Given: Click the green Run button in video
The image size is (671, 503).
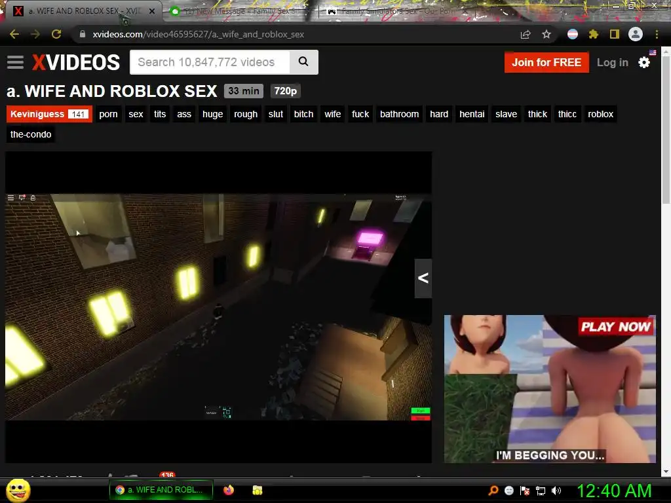Looking at the screenshot, I should coord(420,411).
